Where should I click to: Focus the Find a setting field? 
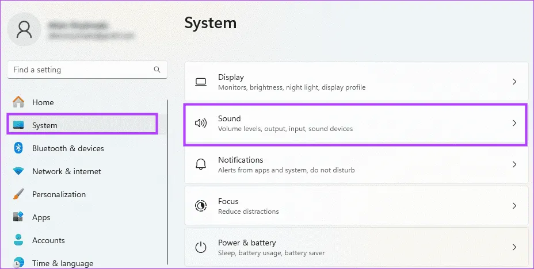[x=81, y=70]
